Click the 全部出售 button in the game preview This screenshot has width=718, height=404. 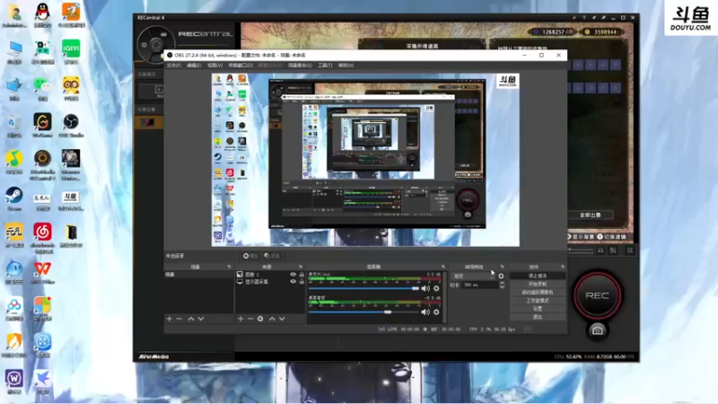tap(591, 215)
